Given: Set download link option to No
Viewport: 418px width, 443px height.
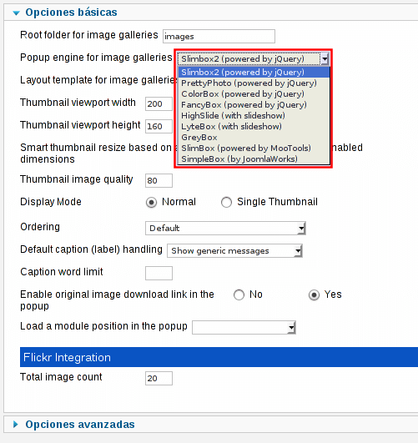Looking at the screenshot, I should 239,295.
